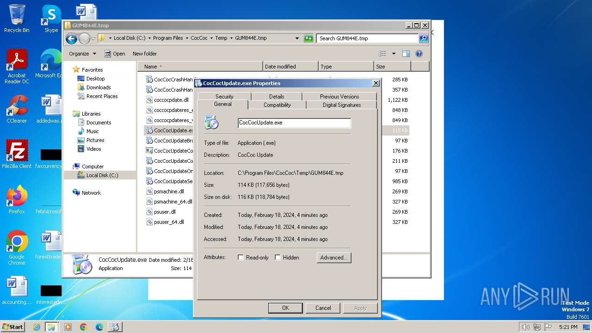
Task: Check the Hidden attribute
Action: point(278,258)
